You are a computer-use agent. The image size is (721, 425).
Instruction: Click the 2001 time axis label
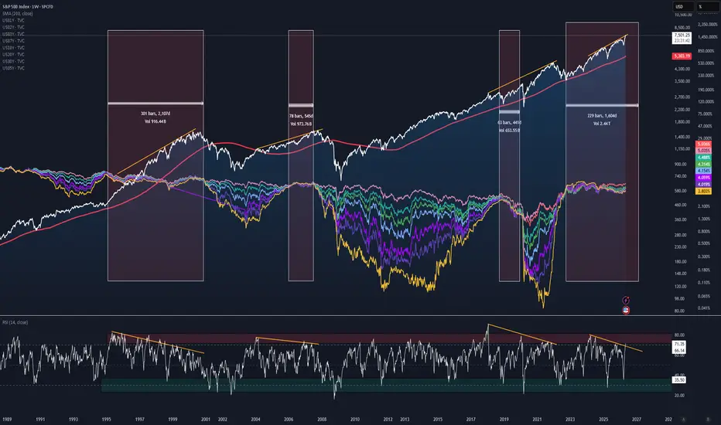206,420
